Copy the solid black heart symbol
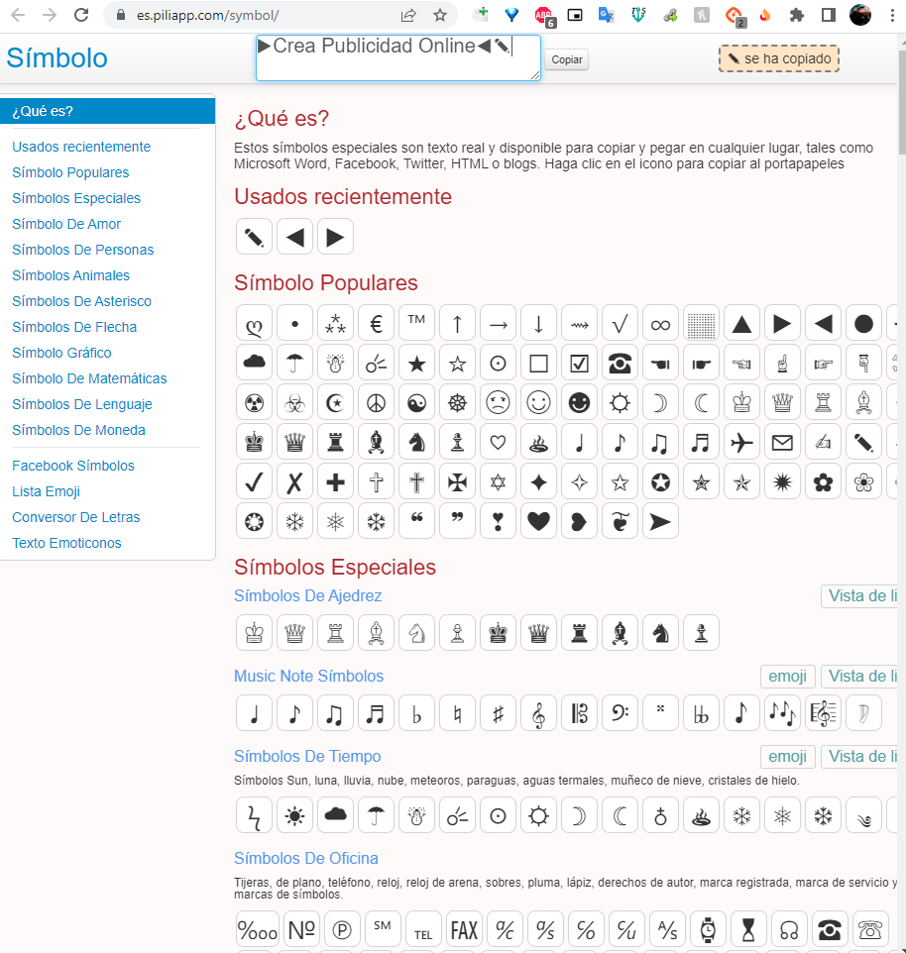The height and width of the screenshot is (953, 906). [538, 521]
